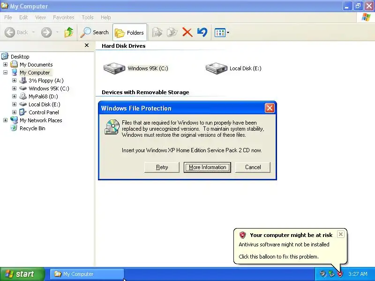Click the red security shield tray icon
Viewport: 375px width, 281px height.
340,274
